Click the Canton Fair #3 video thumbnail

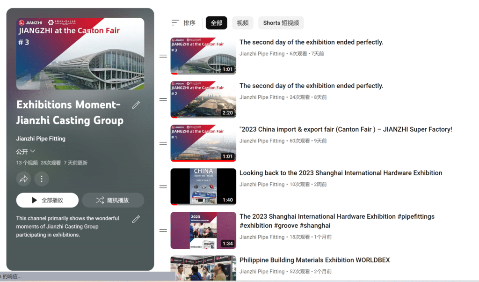pyautogui.click(x=203, y=56)
